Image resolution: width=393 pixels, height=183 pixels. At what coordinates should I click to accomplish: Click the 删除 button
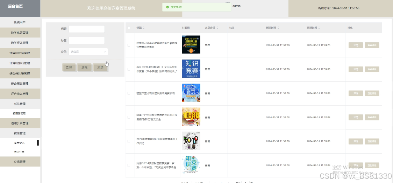pos(85,67)
